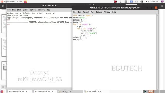Open the Applications menu in top panel
165x93 pixels.
[x=8, y=2]
